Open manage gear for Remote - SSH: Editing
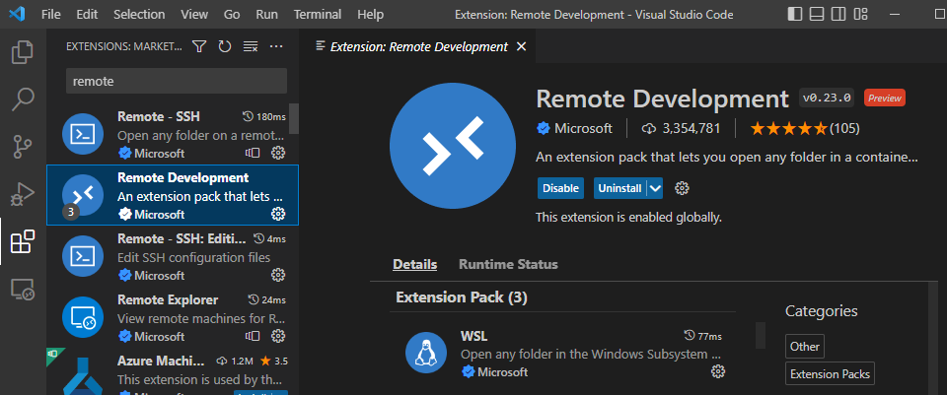 [x=278, y=275]
